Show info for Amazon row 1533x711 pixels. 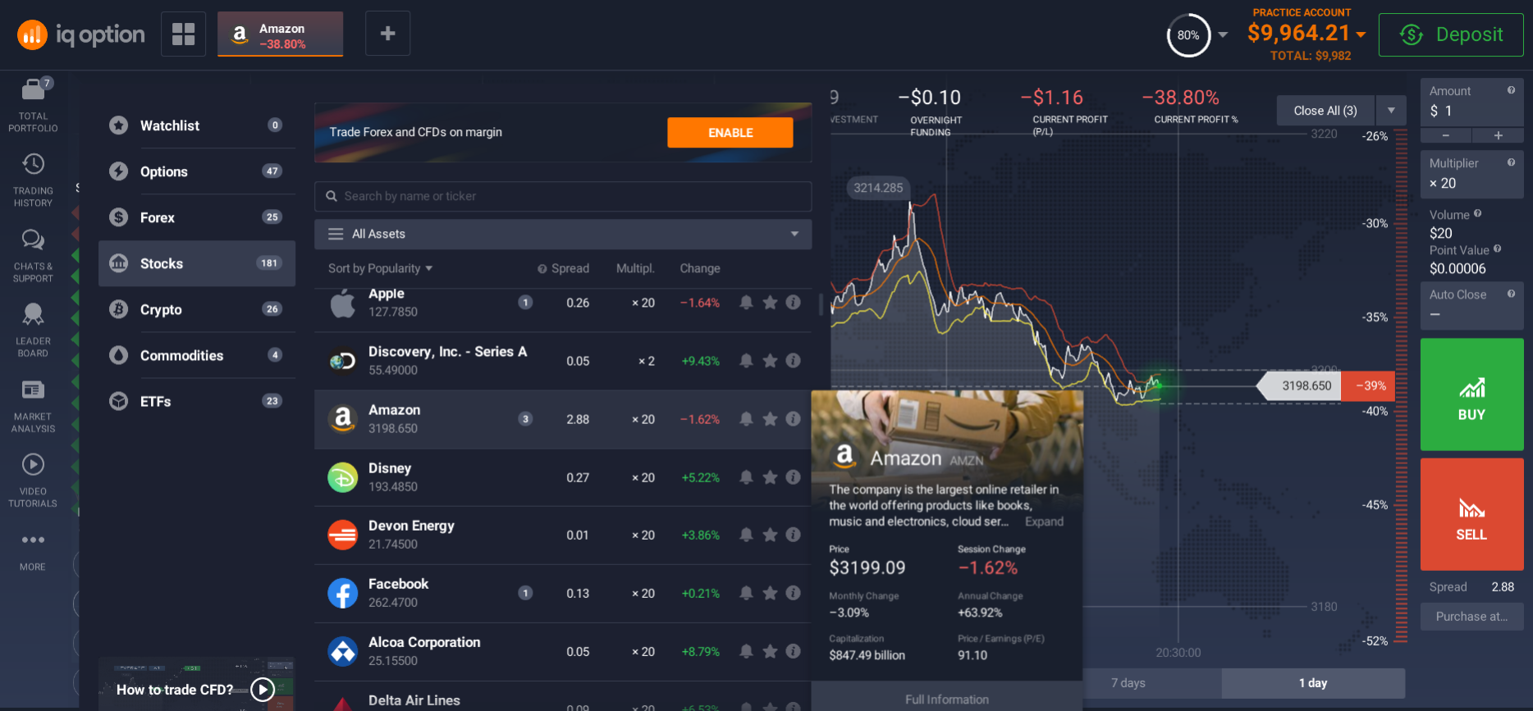[793, 419]
